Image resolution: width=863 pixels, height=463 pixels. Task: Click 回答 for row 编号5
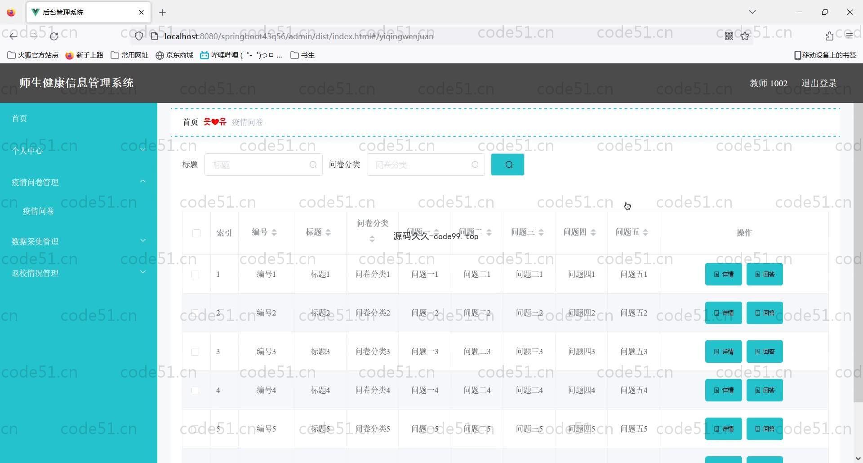(x=765, y=429)
